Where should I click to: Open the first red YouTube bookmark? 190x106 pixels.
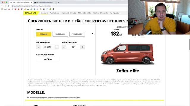point(15,9)
